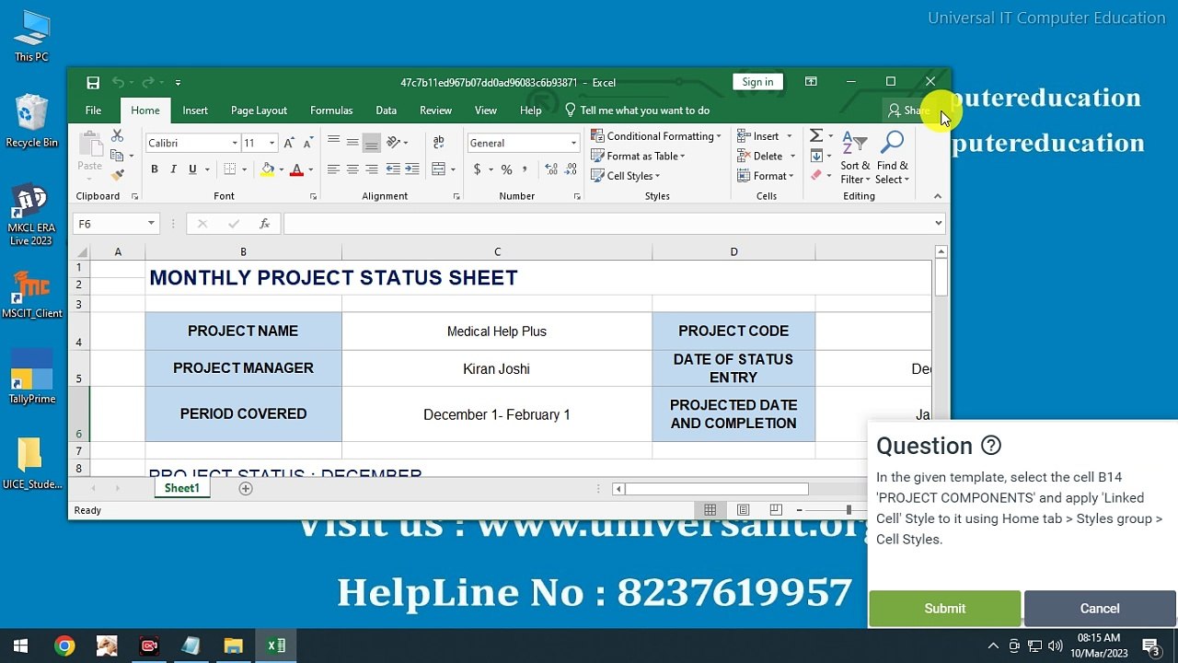
Task: Click the new sheet plus icon
Action: [246, 489]
